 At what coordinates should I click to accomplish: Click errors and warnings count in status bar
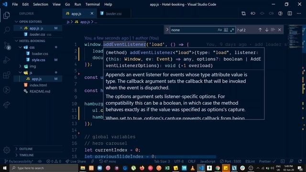pyautogui.click(x=54, y=161)
